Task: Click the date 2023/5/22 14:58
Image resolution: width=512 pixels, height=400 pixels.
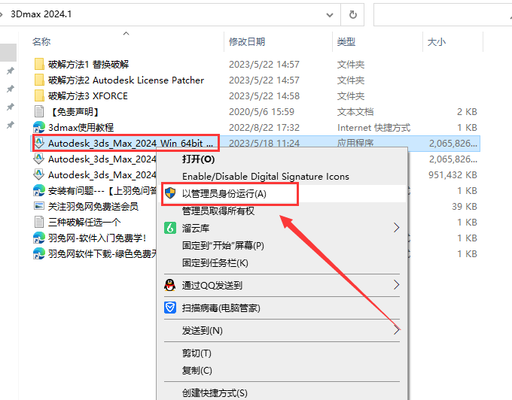Action: coord(264,95)
